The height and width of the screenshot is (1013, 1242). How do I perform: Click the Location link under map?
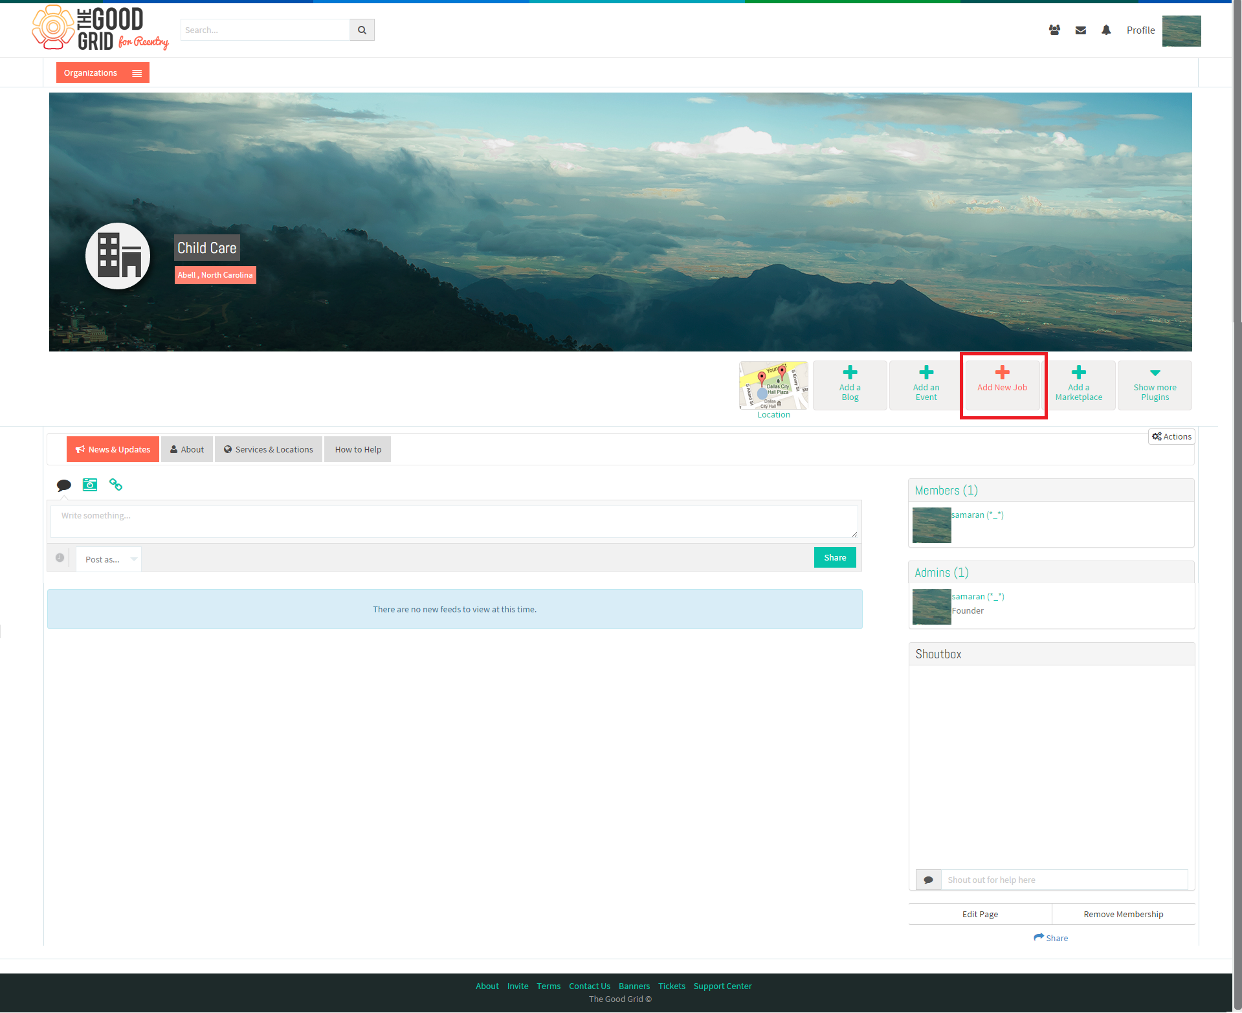click(773, 415)
